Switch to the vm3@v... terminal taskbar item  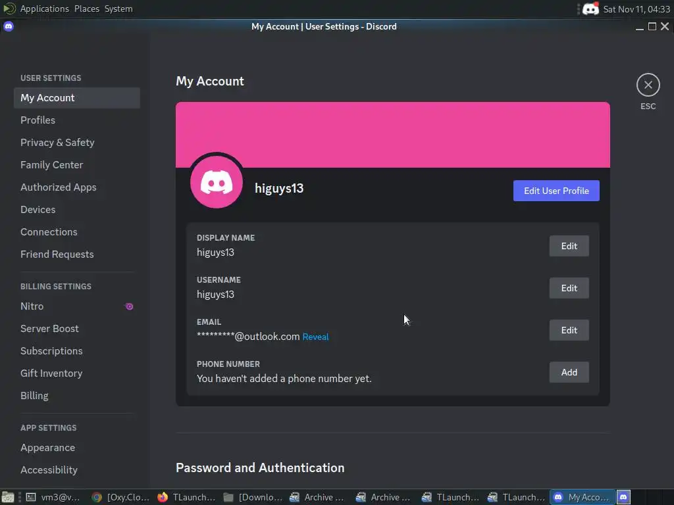[x=53, y=497]
